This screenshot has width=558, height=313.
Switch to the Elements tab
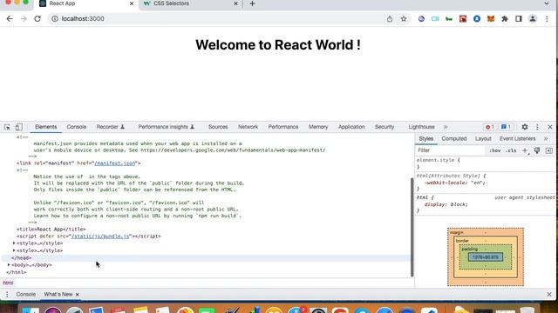[46, 127]
